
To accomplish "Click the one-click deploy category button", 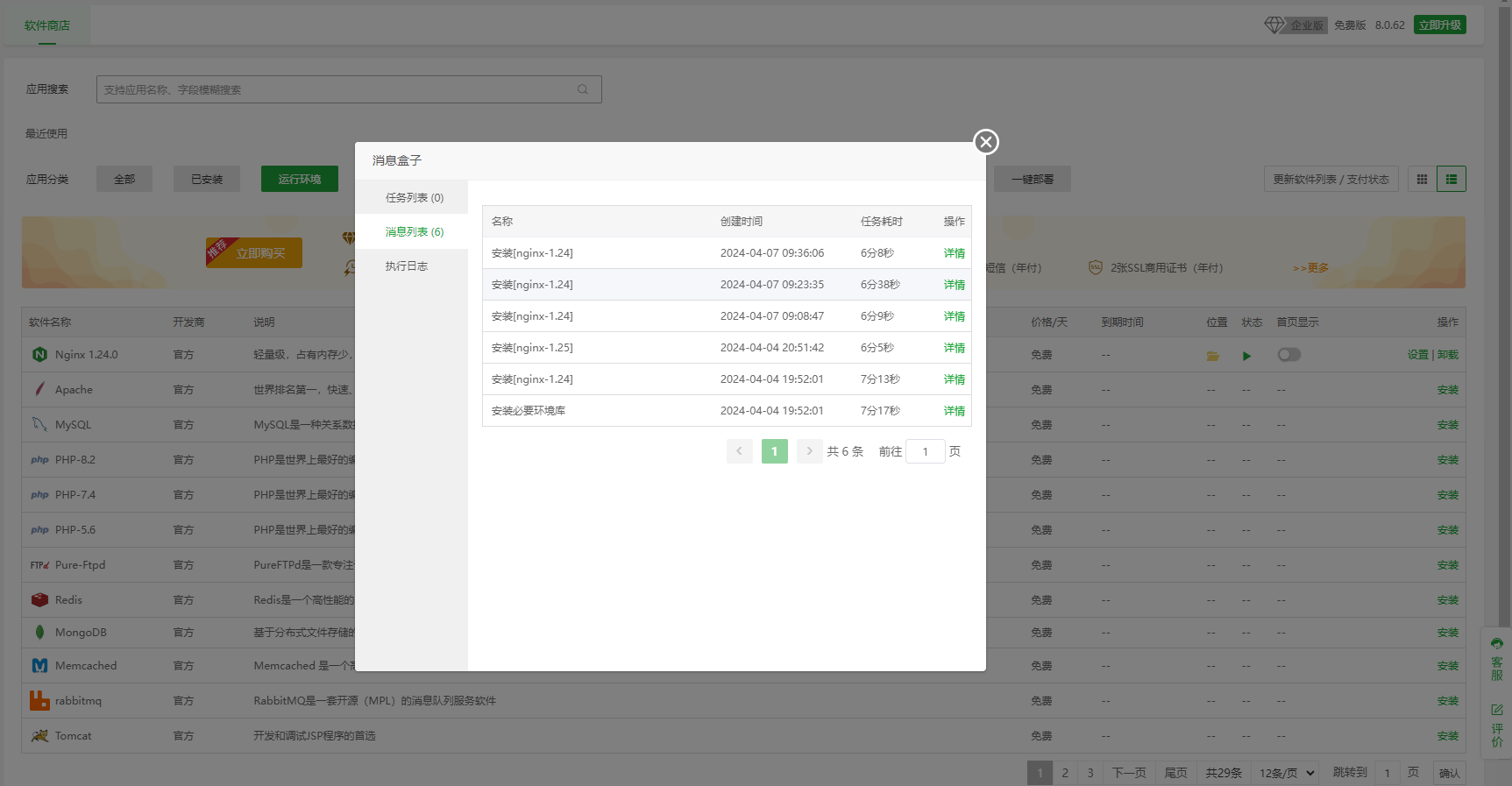I will pos(1033,179).
